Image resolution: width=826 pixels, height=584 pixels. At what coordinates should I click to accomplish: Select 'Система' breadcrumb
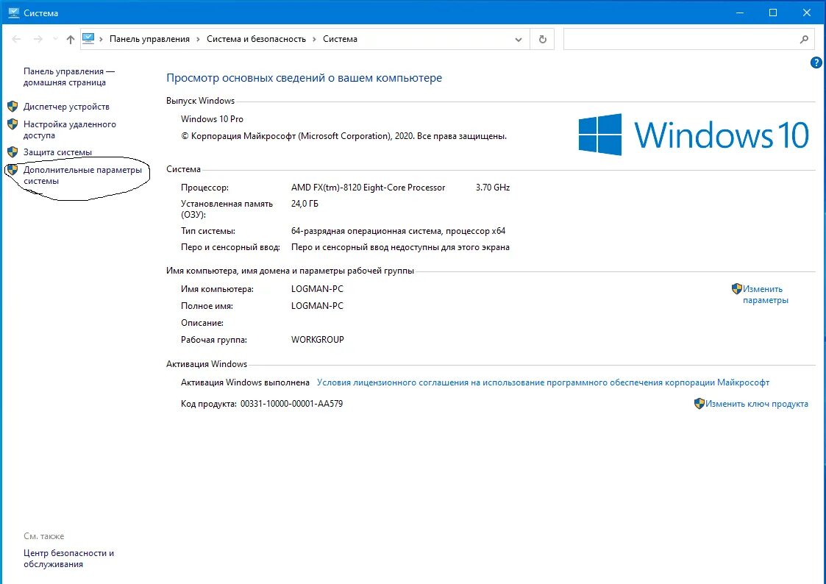(x=340, y=39)
